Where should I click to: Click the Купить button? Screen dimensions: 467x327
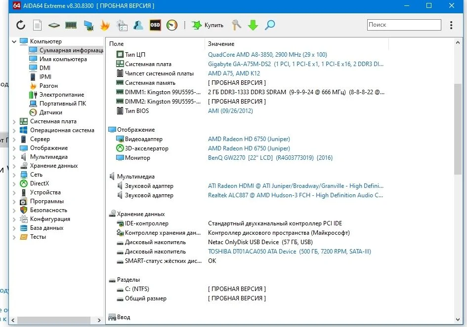(207, 25)
